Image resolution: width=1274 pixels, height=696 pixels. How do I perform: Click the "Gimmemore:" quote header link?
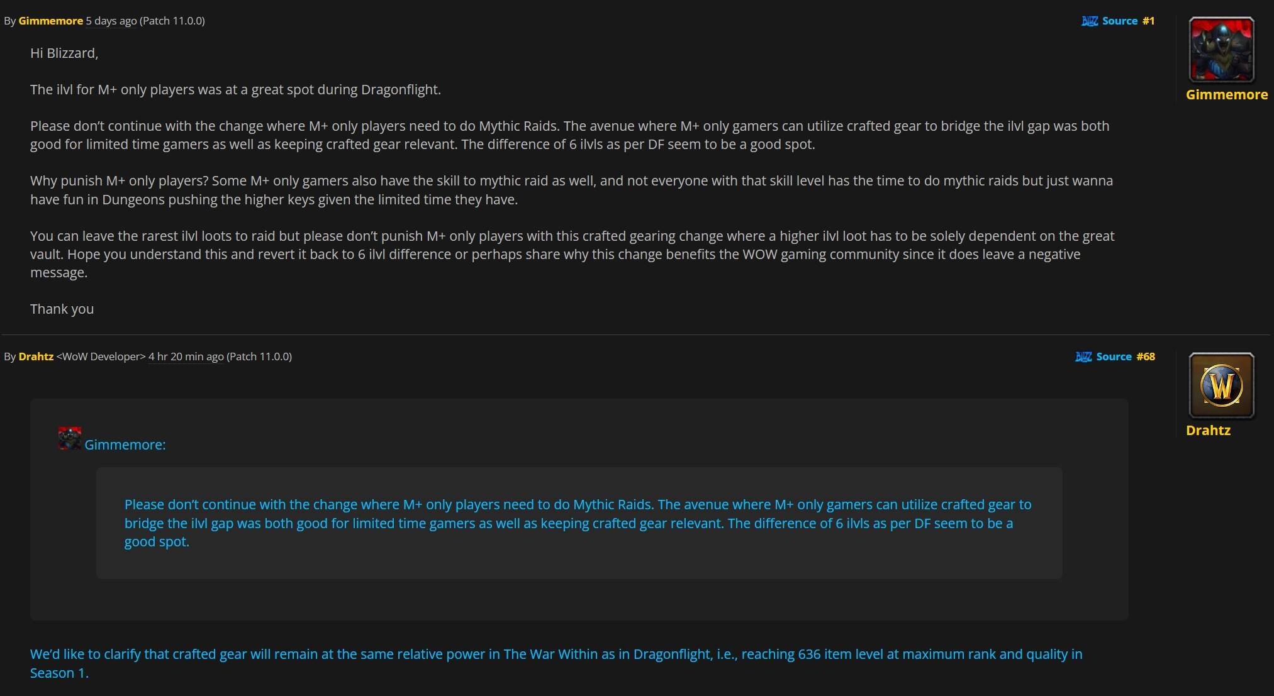pyautogui.click(x=125, y=445)
